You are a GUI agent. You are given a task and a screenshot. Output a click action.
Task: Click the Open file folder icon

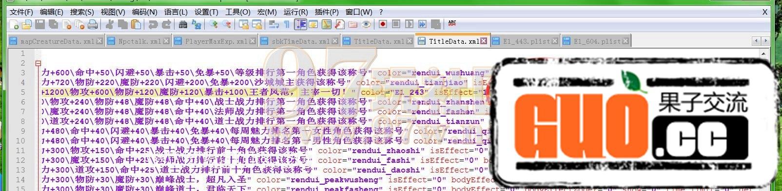click(27, 24)
